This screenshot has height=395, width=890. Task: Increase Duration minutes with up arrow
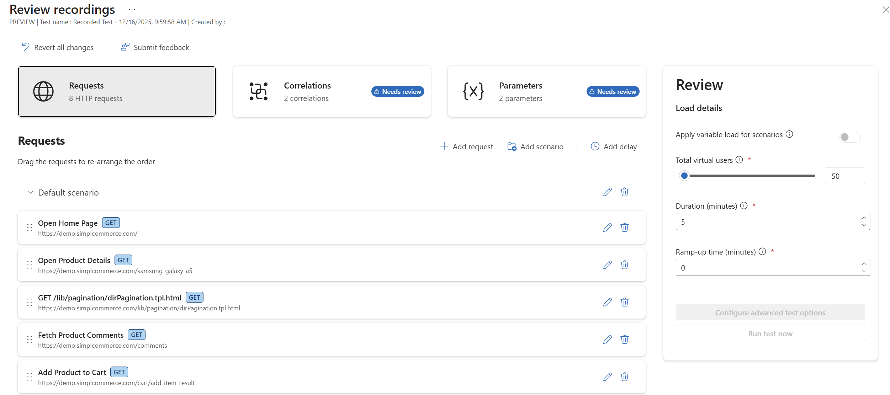click(x=864, y=218)
